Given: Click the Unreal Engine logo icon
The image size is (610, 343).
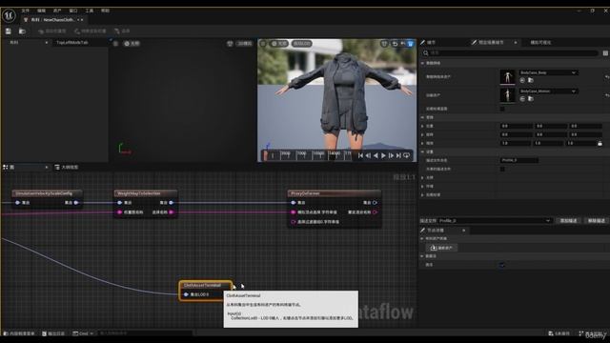Looking at the screenshot, I should [x=9, y=15].
